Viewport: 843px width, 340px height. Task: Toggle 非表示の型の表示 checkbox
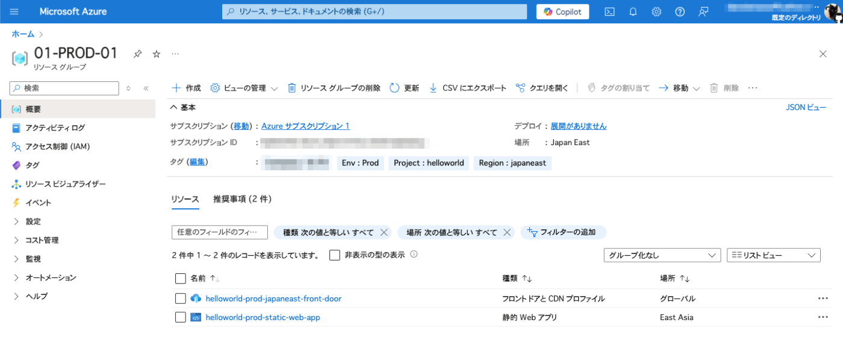[335, 255]
